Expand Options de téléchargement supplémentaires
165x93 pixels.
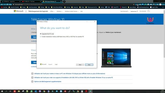pyautogui.click(x=32, y=82)
